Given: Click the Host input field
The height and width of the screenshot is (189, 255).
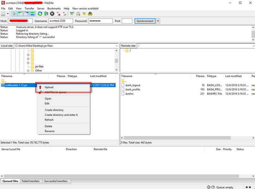Looking at the screenshot, I should [x=20, y=21].
